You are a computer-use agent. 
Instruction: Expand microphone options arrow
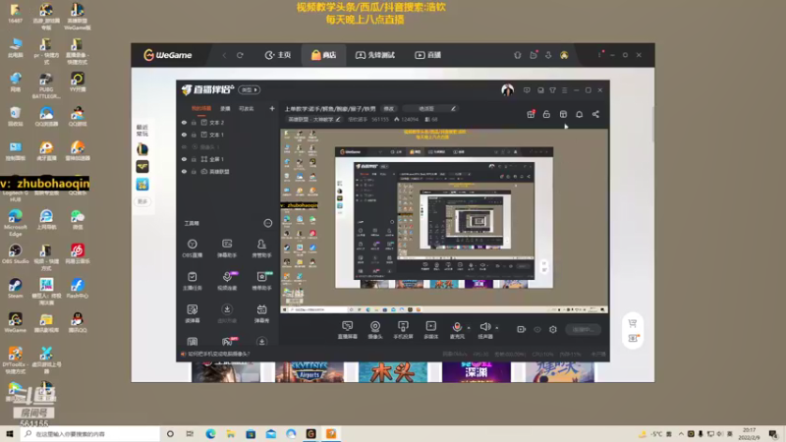point(469,328)
